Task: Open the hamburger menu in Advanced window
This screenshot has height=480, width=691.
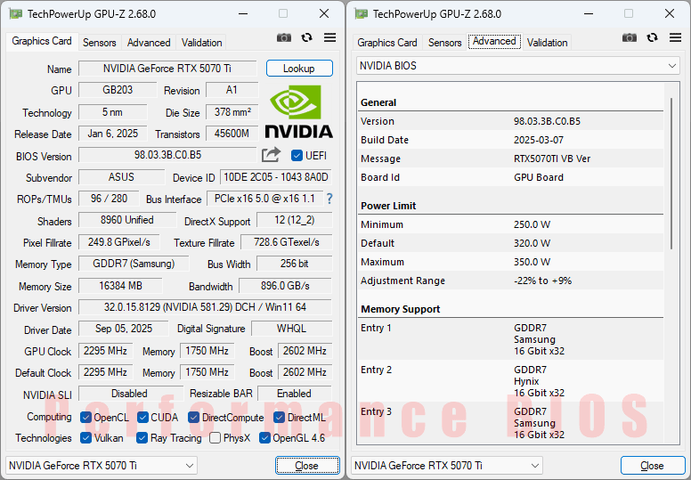Action: (x=675, y=38)
